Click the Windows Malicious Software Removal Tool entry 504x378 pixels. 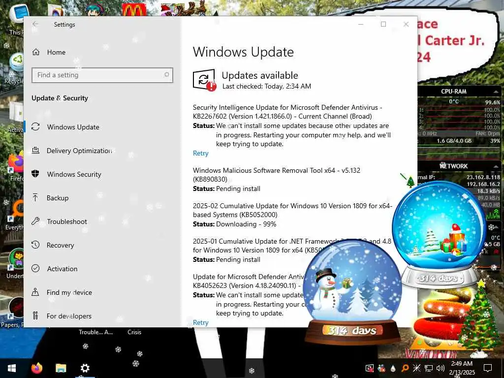(276, 175)
